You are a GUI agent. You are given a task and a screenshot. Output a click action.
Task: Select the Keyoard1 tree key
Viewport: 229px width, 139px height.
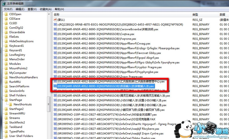pos(15,50)
